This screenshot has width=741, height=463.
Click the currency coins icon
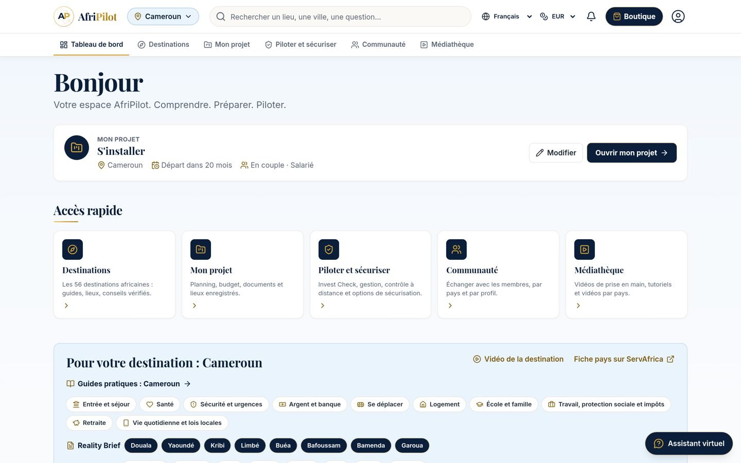(x=544, y=16)
